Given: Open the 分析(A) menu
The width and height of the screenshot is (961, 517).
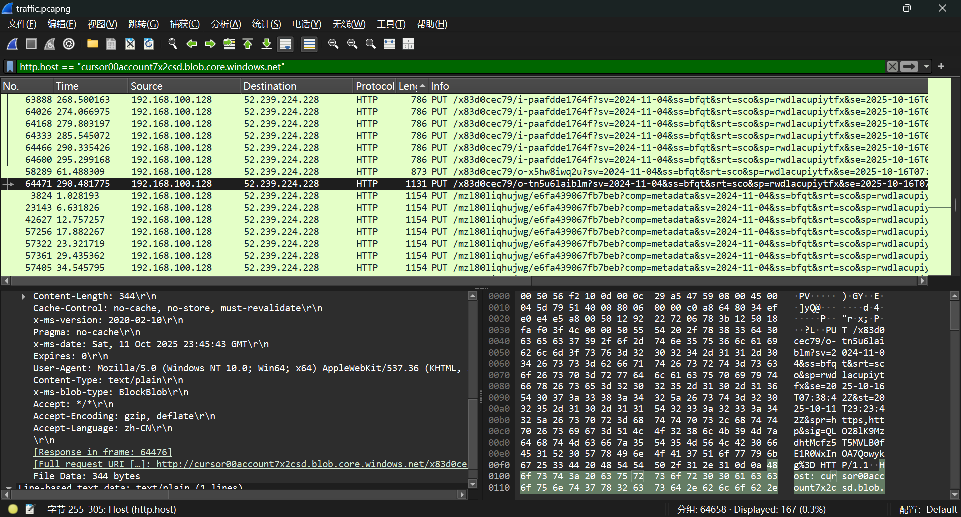Looking at the screenshot, I should point(226,24).
